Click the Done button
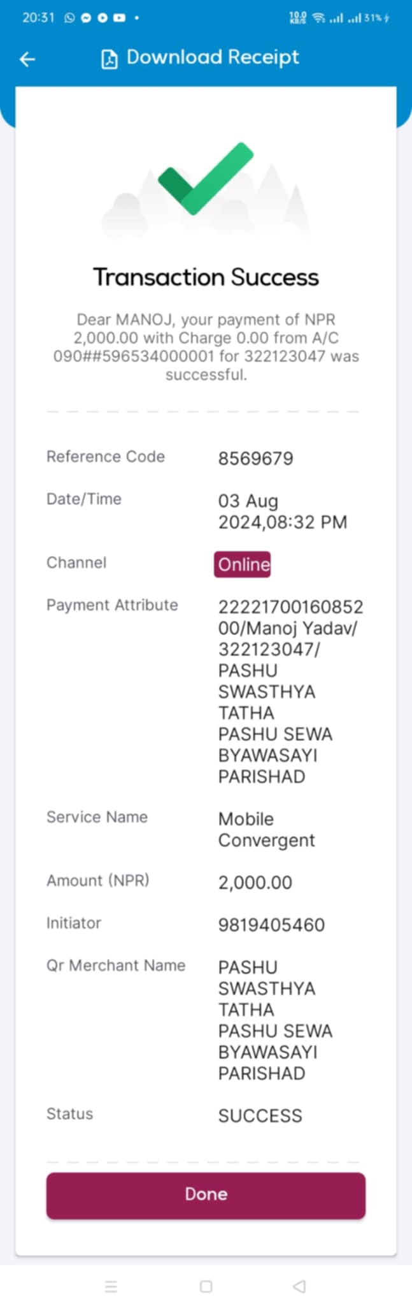 [206, 1196]
